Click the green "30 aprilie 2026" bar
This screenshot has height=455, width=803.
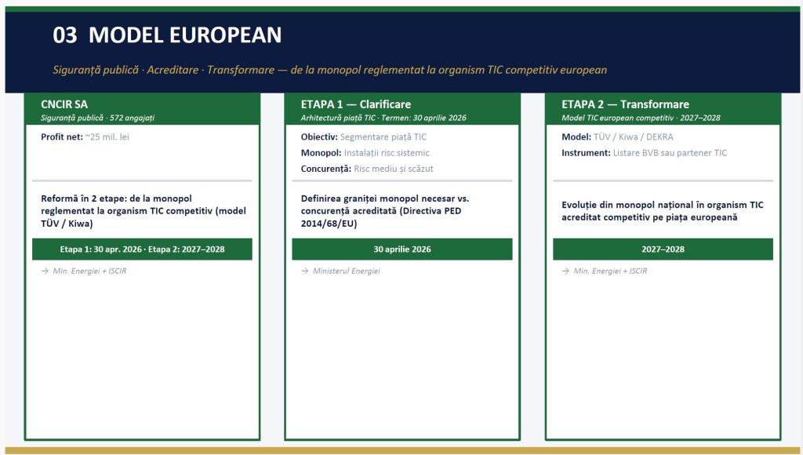[401, 249]
